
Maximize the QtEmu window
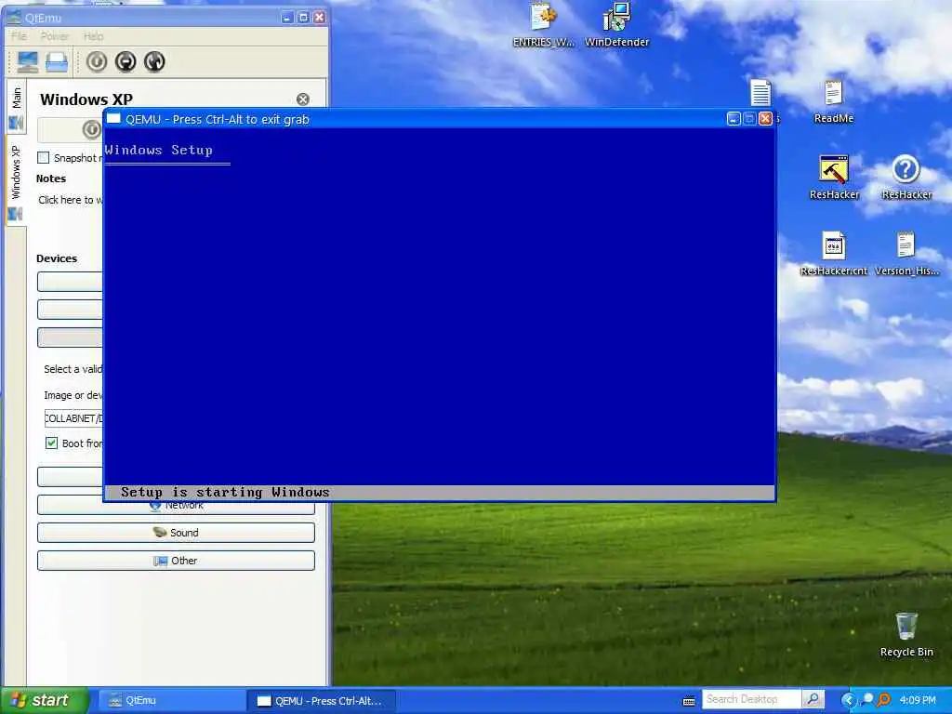[x=303, y=18]
